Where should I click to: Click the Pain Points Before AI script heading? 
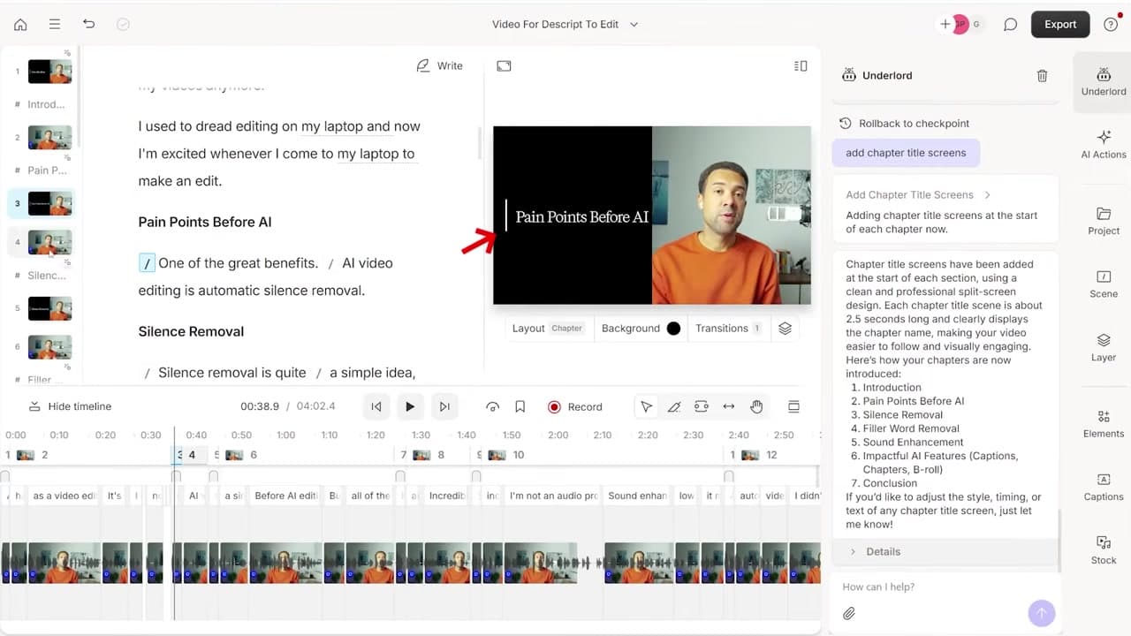click(205, 222)
